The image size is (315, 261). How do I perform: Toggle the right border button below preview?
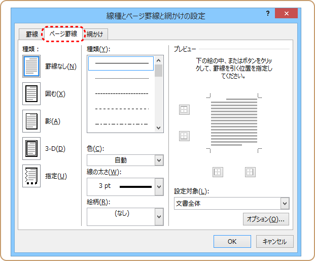[x=250, y=172]
